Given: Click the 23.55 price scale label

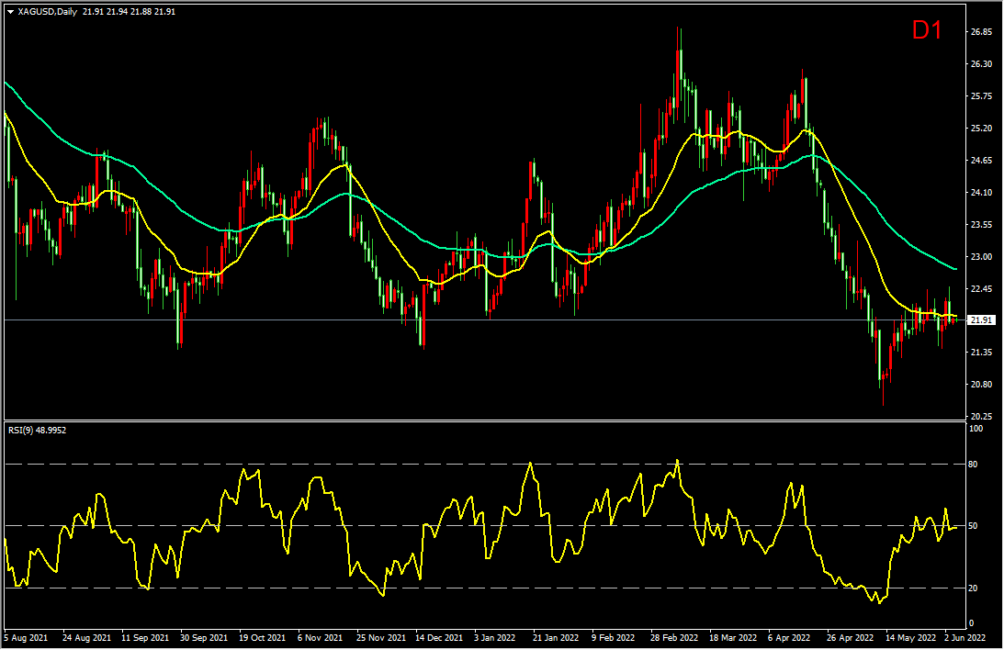Looking at the screenshot, I should pos(982,225).
